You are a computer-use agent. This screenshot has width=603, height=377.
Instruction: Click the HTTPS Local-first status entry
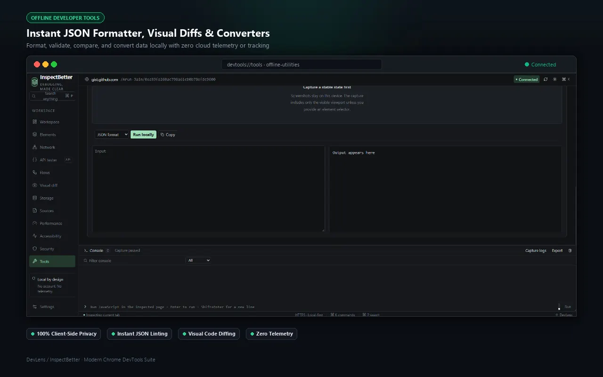[x=309, y=315]
